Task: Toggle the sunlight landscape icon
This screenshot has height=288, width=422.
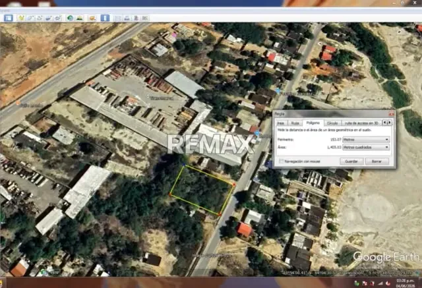Action: [x=79, y=18]
